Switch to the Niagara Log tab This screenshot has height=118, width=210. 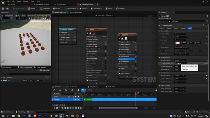93,87
